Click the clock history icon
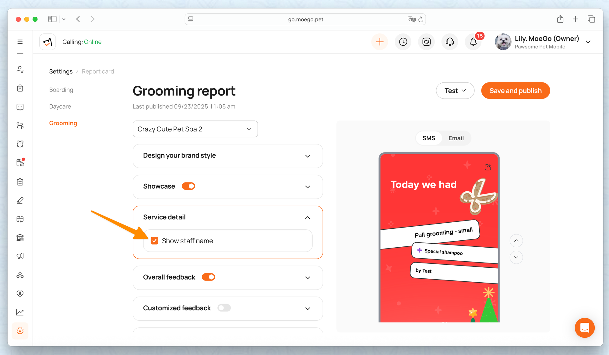 pos(403,42)
